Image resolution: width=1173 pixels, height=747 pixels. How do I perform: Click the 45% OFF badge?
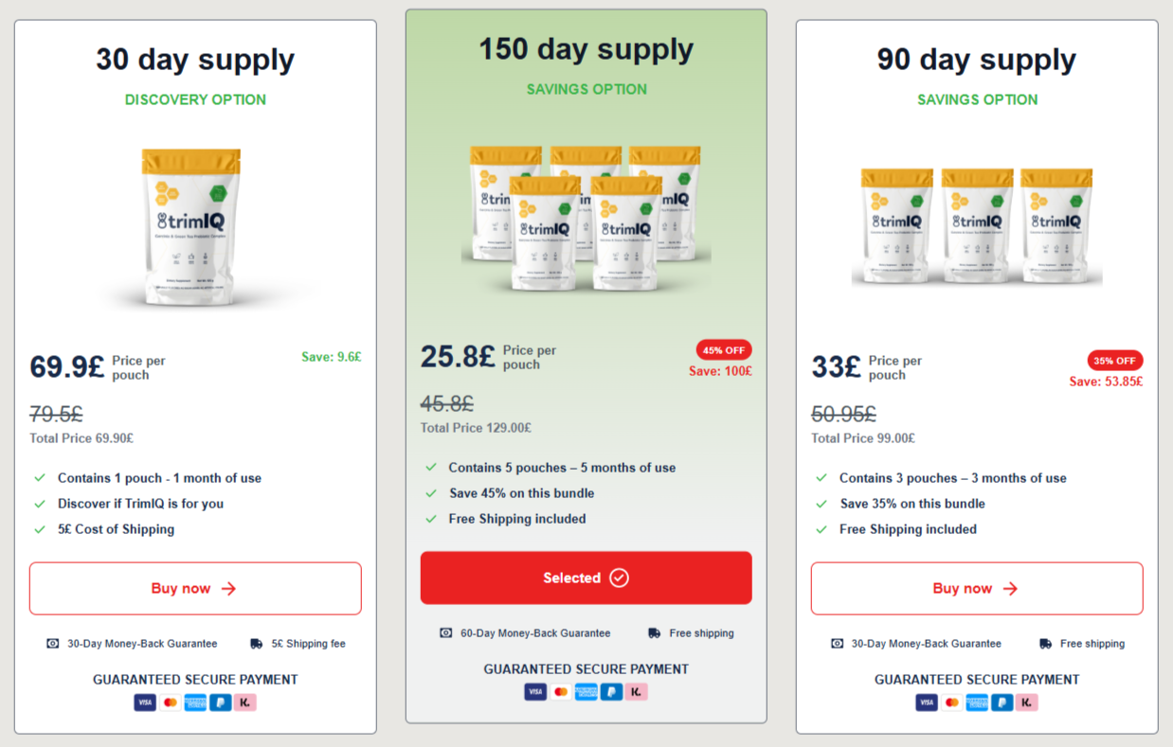click(723, 349)
